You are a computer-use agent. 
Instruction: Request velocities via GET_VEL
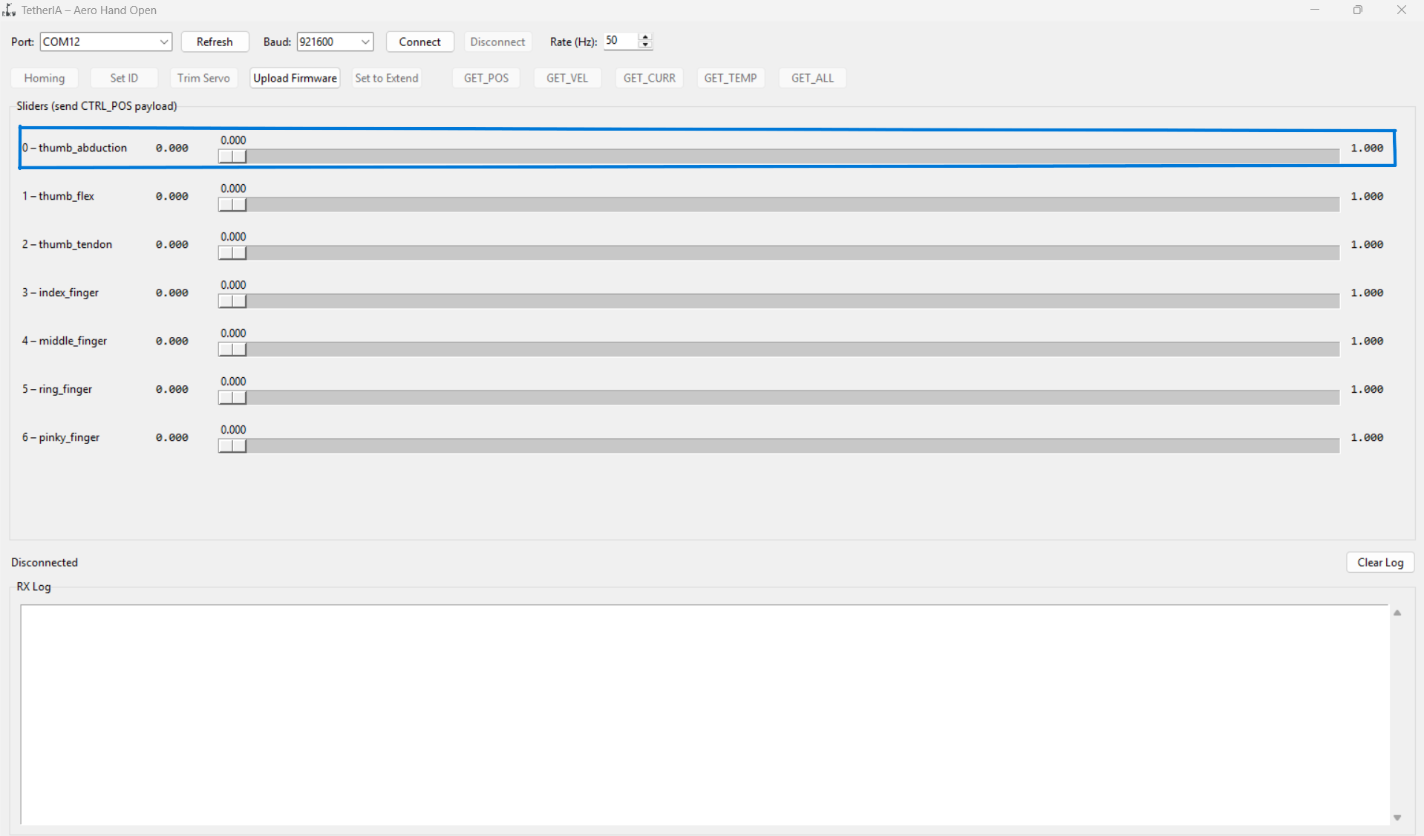(x=567, y=77)
